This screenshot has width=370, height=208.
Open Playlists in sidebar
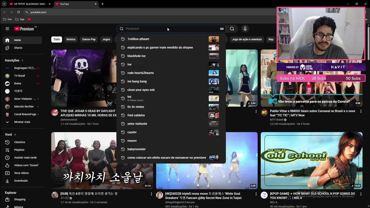point(22,150)
